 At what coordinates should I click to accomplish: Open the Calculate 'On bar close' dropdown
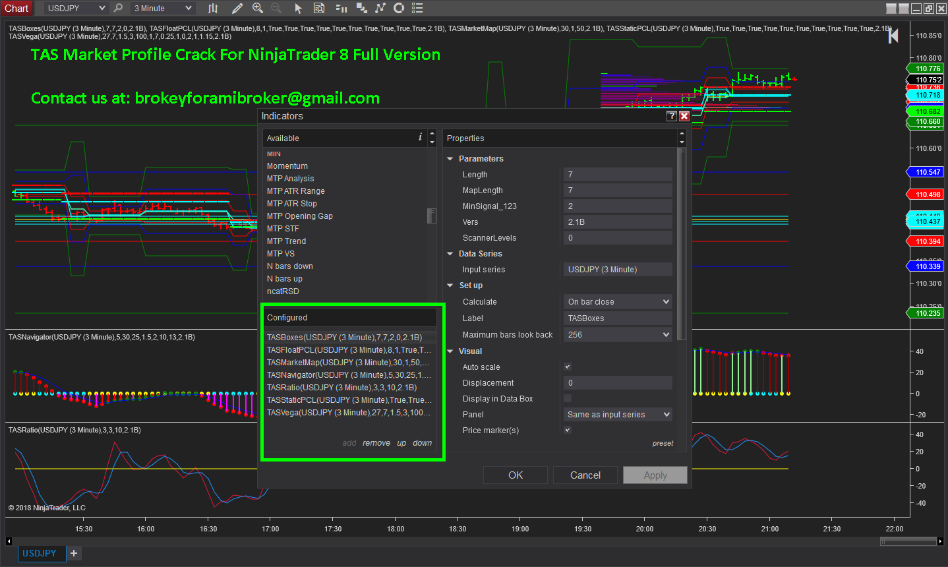coord(618,301)
